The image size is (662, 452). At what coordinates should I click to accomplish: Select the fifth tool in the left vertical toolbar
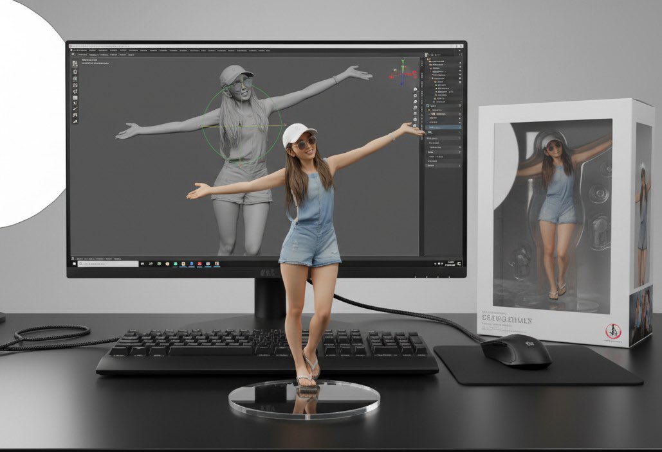75,91
